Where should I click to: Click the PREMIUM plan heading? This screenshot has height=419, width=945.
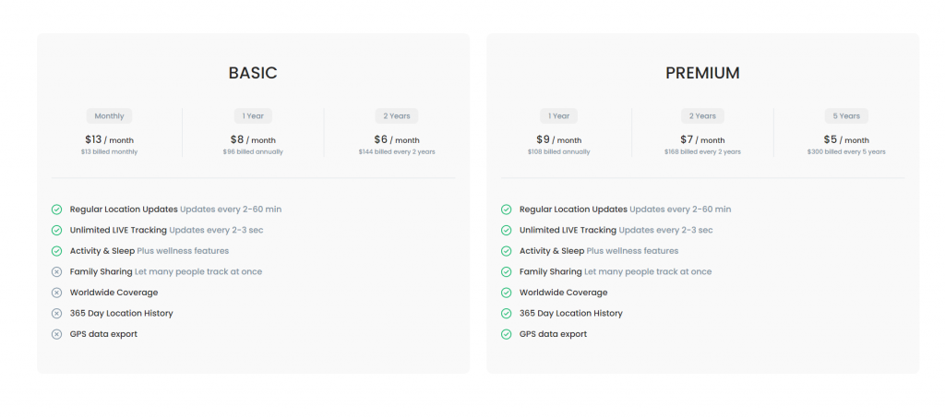click(702, 73)
